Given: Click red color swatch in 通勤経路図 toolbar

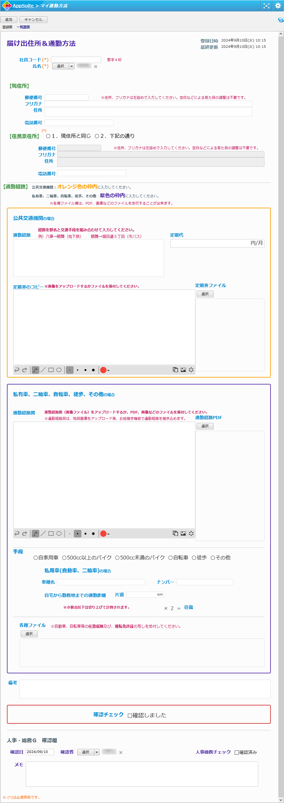Looking at the screenshot, I should pos(103,534).
